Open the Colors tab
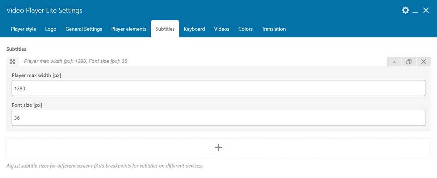 (245, 29)
